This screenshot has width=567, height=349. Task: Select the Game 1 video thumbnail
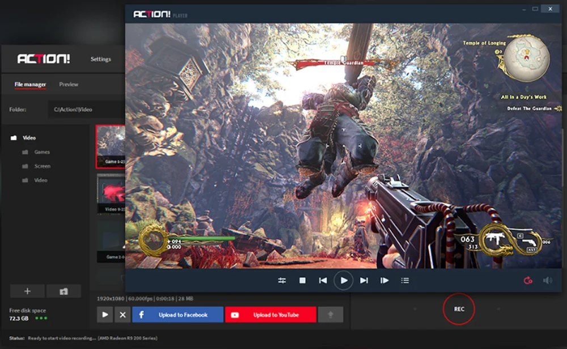pyautogui.click(x=111, y=147)
